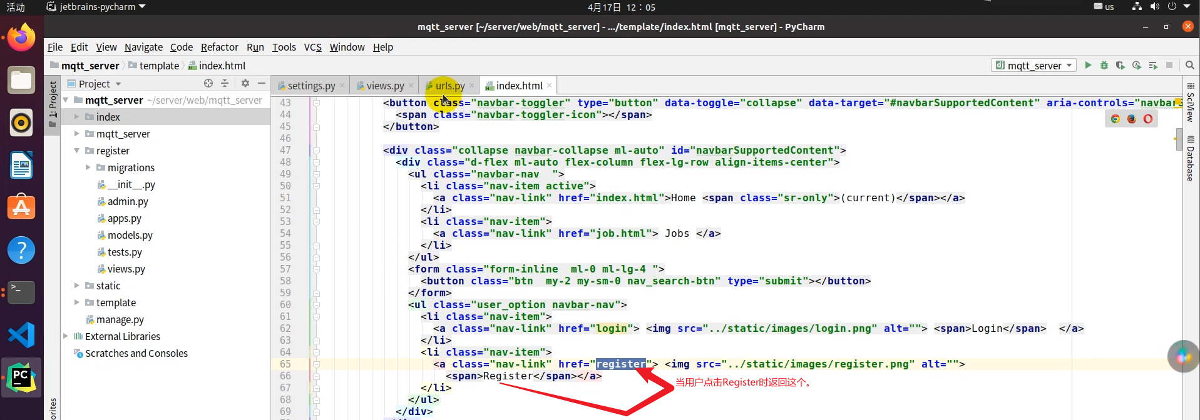Viewport: 1200px width, 420px height.
Task: Expand the migrations folder
Action: 88,167
